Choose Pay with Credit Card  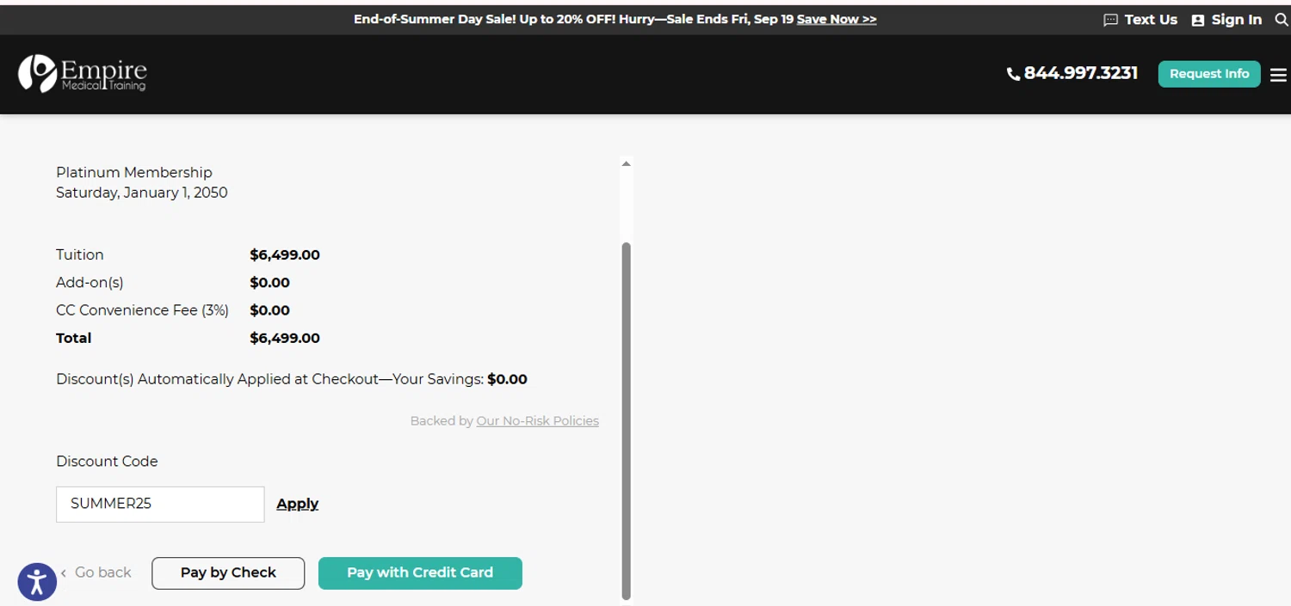420,573
